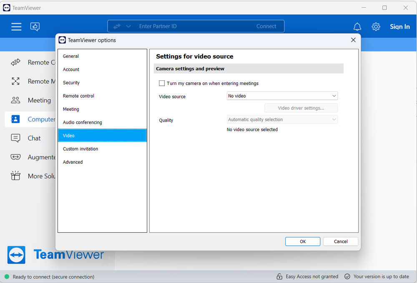Click the Meeting people icon in sidebar
Screen dimensions: 417x283
click(15, 100)
